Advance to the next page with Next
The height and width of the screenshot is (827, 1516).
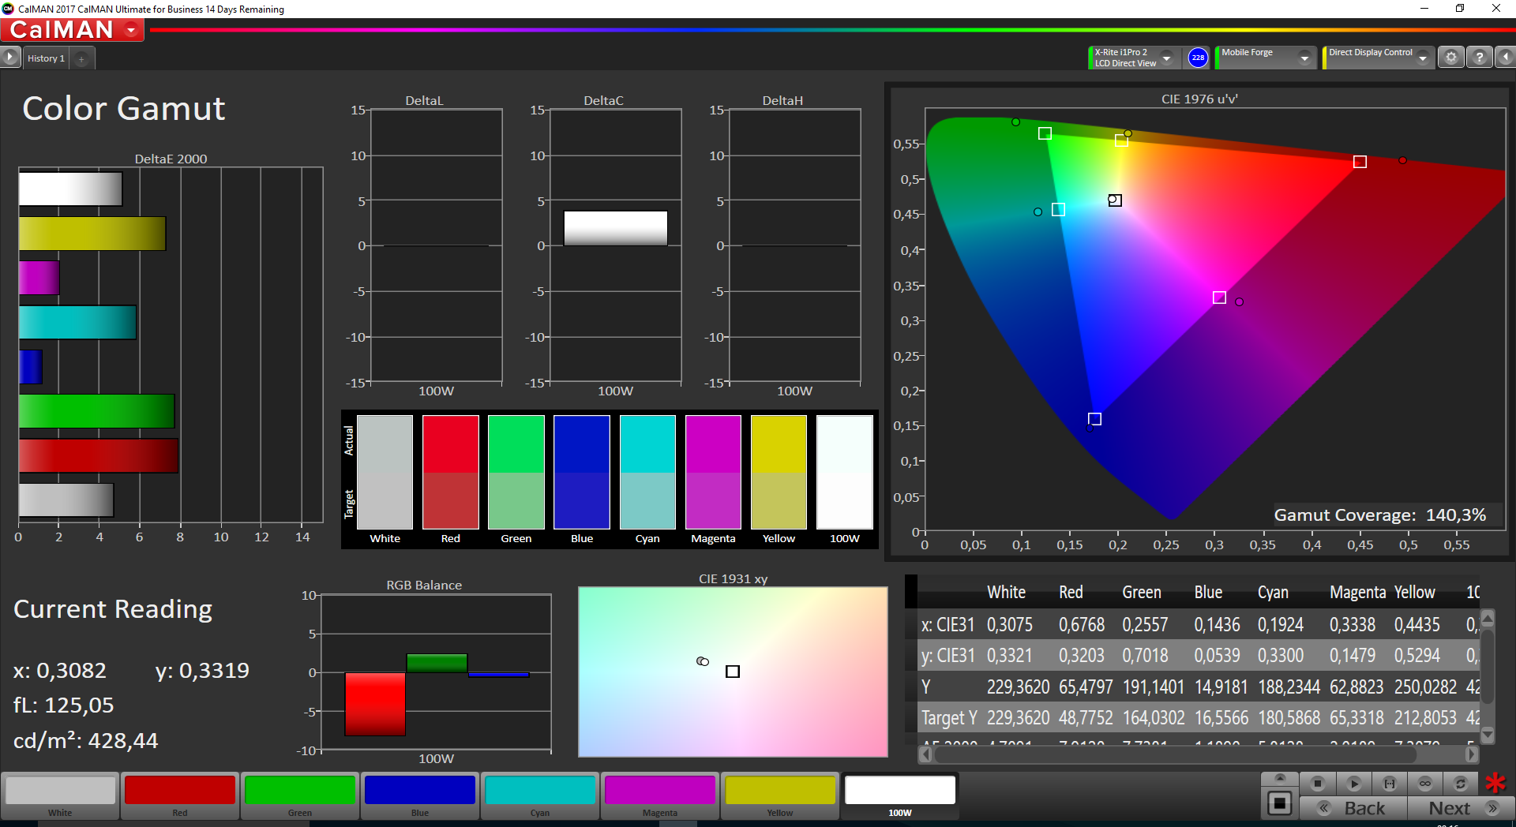1461,808
